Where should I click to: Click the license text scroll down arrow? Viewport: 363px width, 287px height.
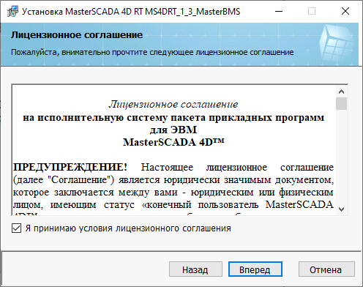[341, 209]
